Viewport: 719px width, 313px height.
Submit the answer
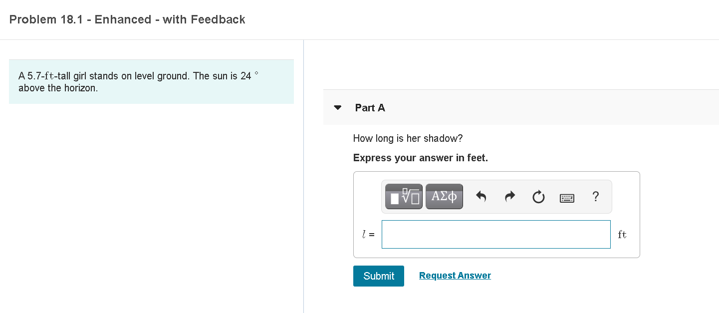(379, 276)
